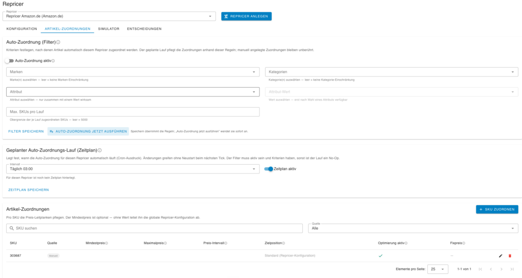
Task: Open the Marken dropdown
Action: [x=133, y=72]
